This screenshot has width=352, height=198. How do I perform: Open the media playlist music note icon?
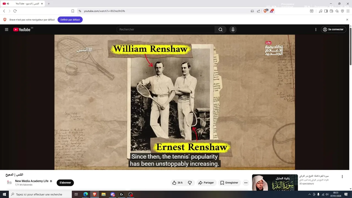[x=320, y=11]
